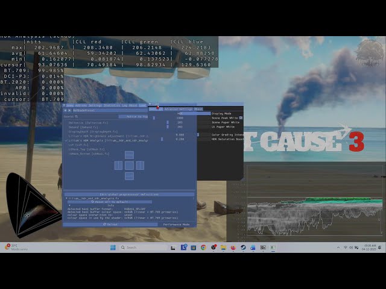Disable Lilium's HDR analysis effect
386x289 pixels.
point(107,140)
